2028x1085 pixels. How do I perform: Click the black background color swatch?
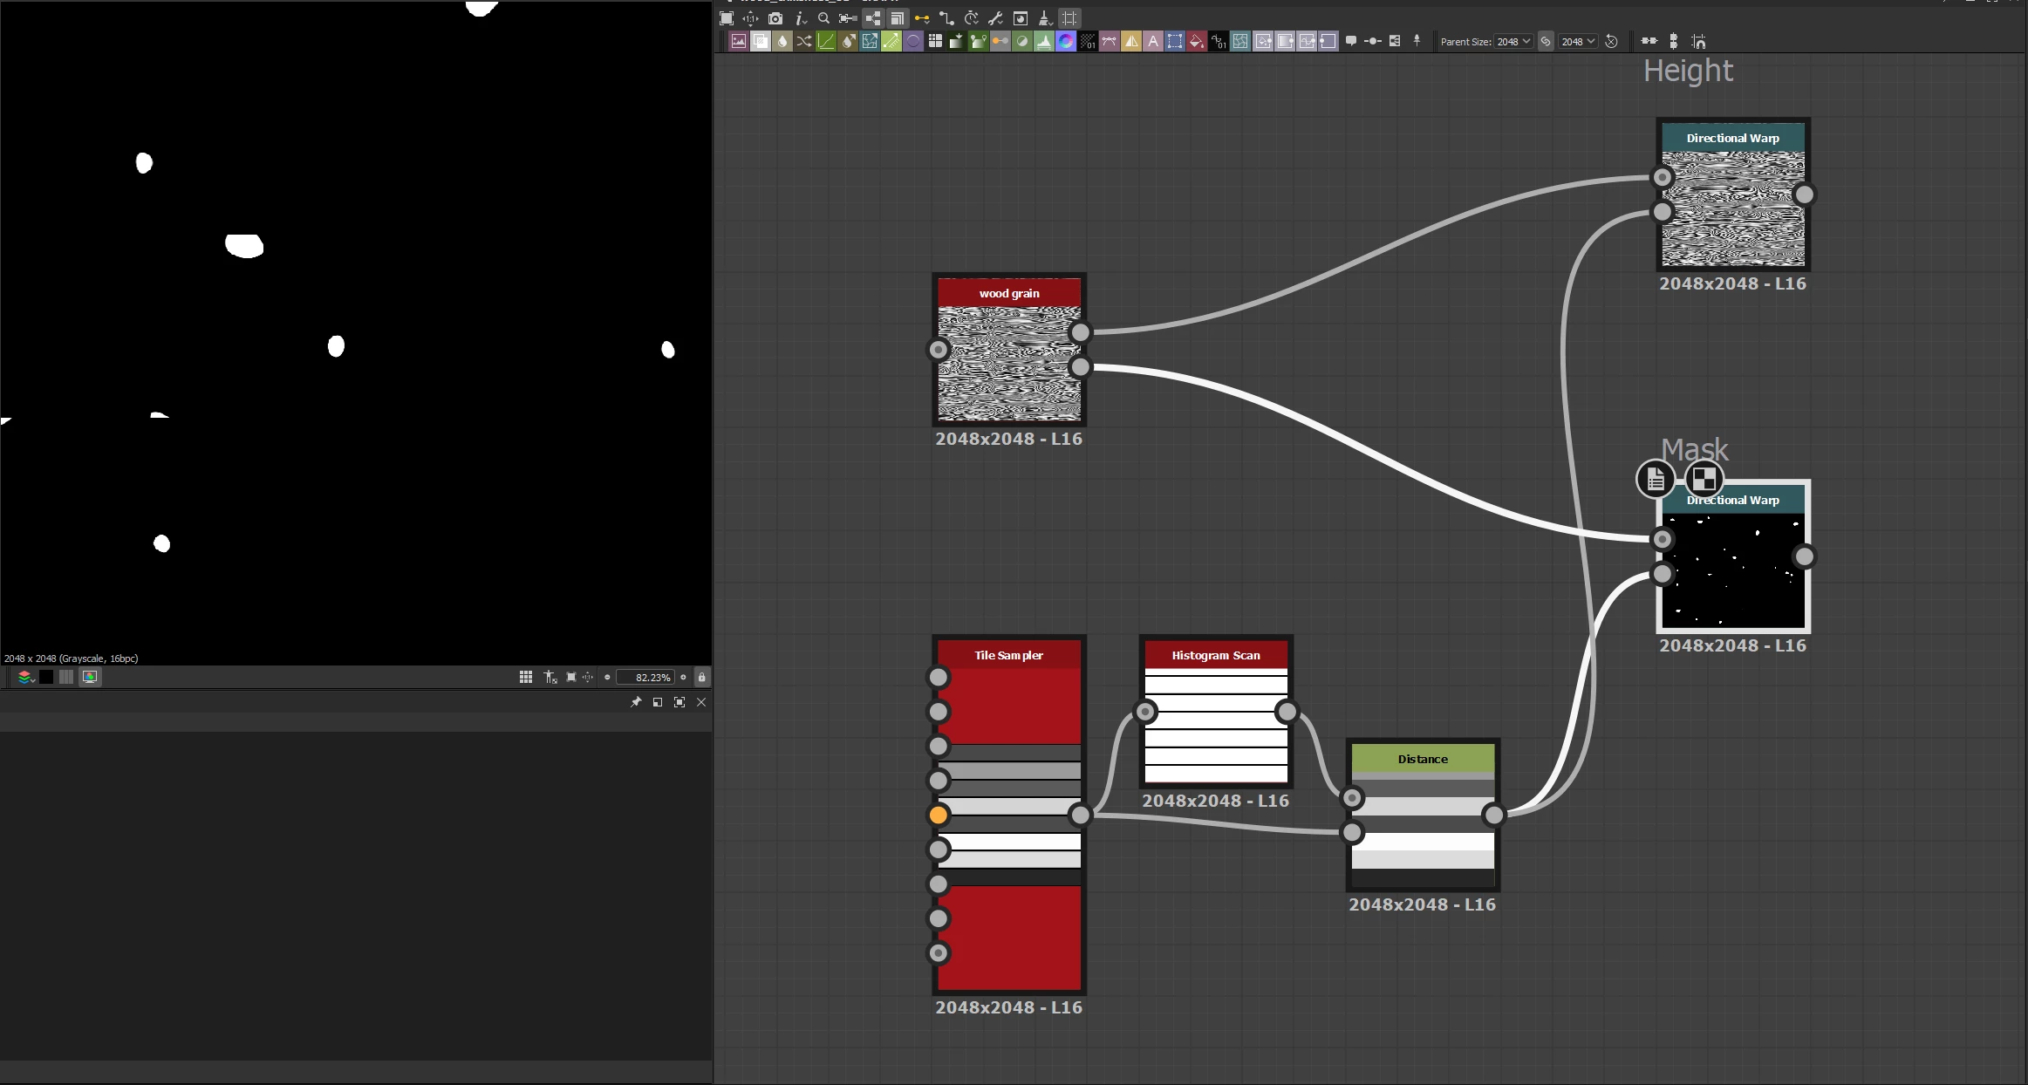pyautogui.click(x=46, y=677)
